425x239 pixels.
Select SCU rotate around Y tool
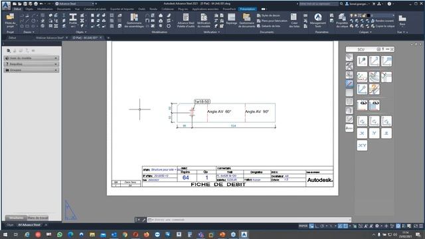coord(374,121)
